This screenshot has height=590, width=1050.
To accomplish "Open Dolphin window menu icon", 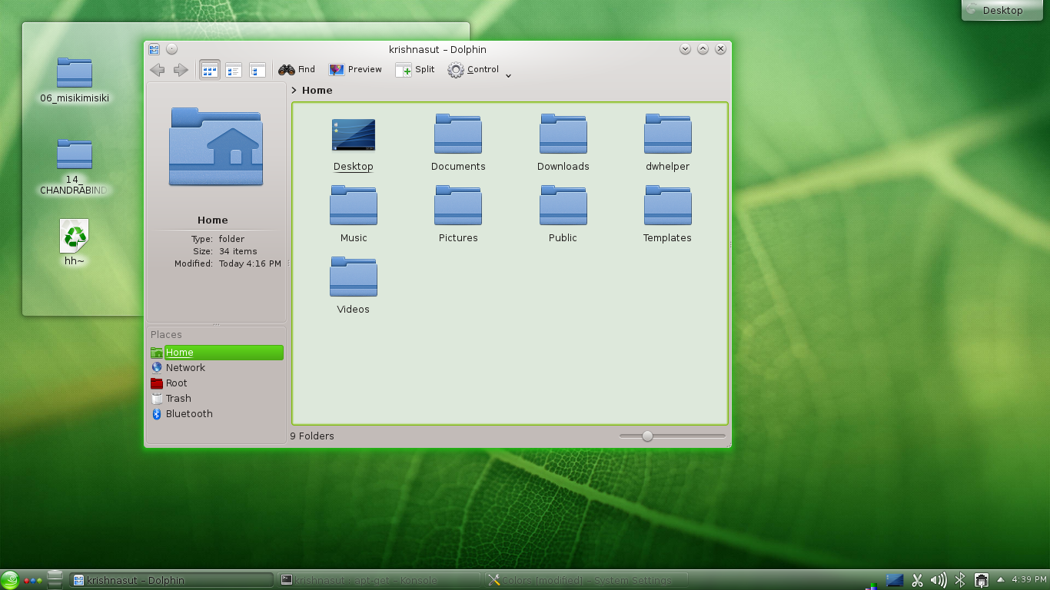I will click(154, 49).
